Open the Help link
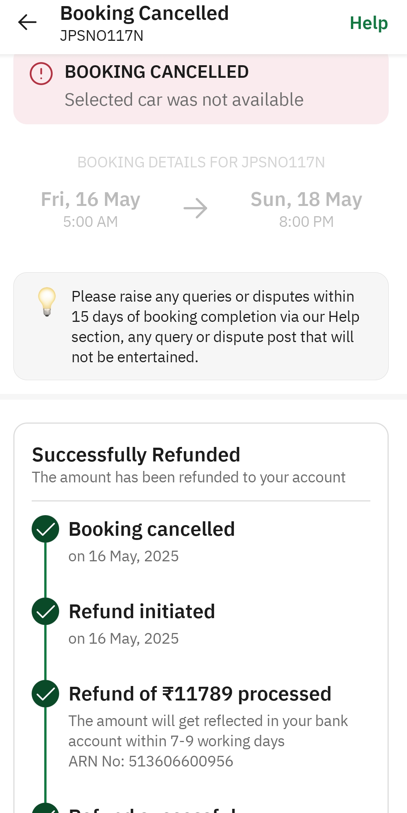The height and width of the screenshot is (813, 407). tap(368, 23)
